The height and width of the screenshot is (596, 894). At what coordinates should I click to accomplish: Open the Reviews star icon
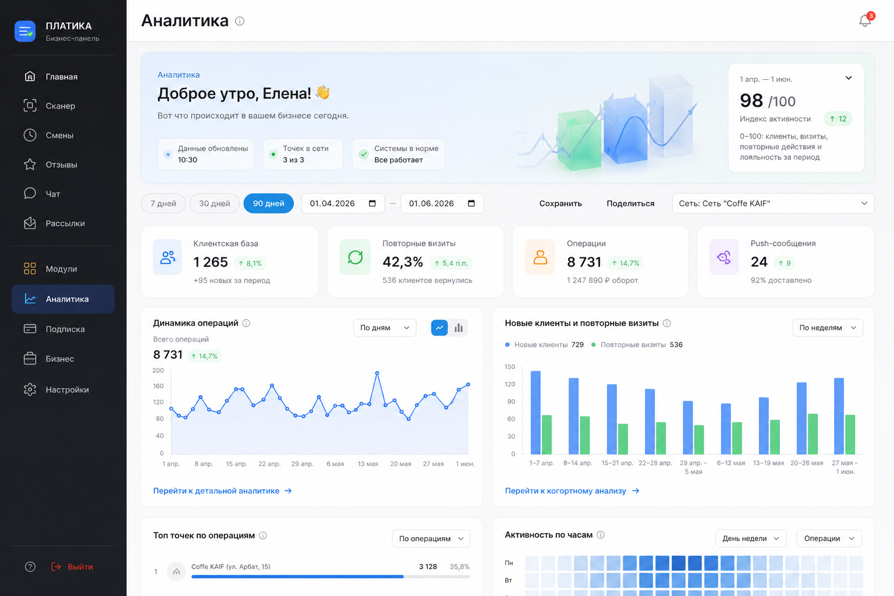[x=30, y=164]
